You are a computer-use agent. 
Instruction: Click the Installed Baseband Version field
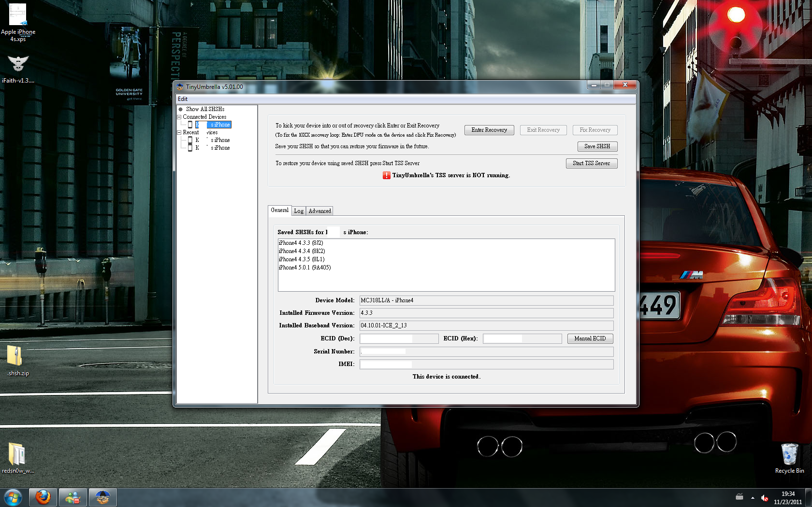click(x=486, y=325)
